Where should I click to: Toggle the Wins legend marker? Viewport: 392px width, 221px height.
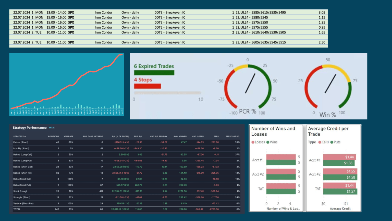[x=268, y=142]
